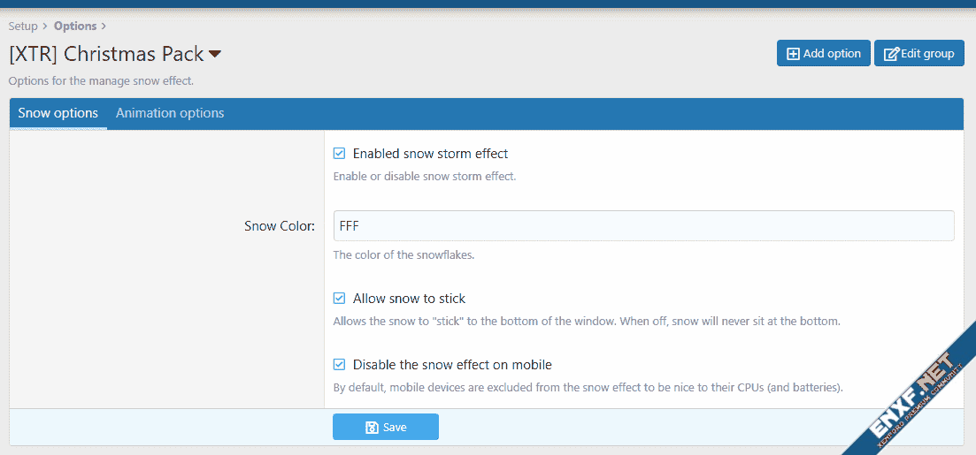This screenshot has width=976, height=455.
Task: Disable the Enabled snow storm effect checkbox
Action: (339, 154)
